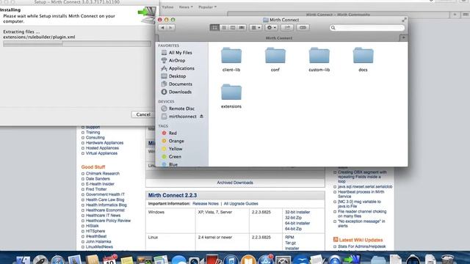Image resolution: width=470 pixels, height=264 pixels.
Task: Open the client-lib folder
Action: pos(231,59)
